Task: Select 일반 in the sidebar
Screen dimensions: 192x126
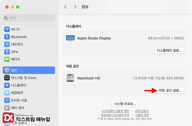Action: click(29, 70)
